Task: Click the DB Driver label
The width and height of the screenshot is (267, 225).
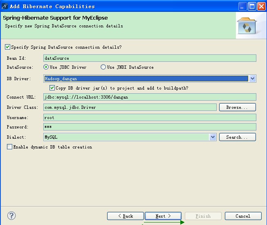Action: tap(19, 79)
